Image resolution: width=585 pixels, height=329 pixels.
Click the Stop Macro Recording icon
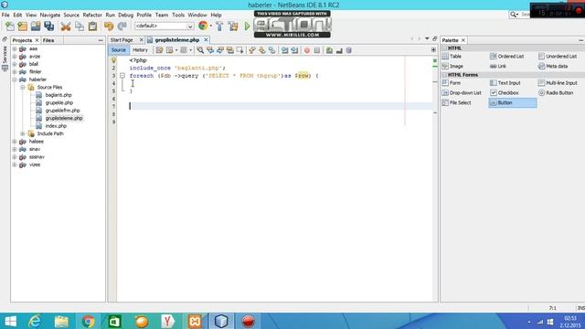click(x=317, y=50)
